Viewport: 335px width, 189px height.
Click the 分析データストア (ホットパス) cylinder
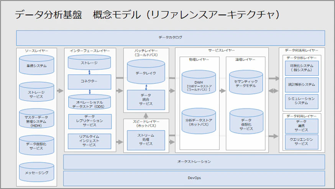click(x=199, y=121)
